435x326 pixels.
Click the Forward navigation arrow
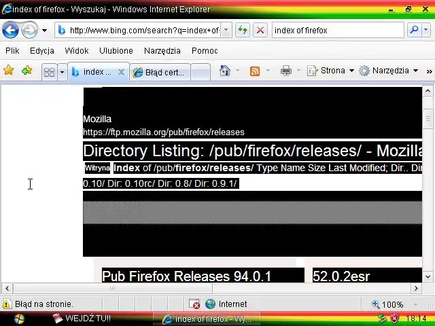(30, 30)
